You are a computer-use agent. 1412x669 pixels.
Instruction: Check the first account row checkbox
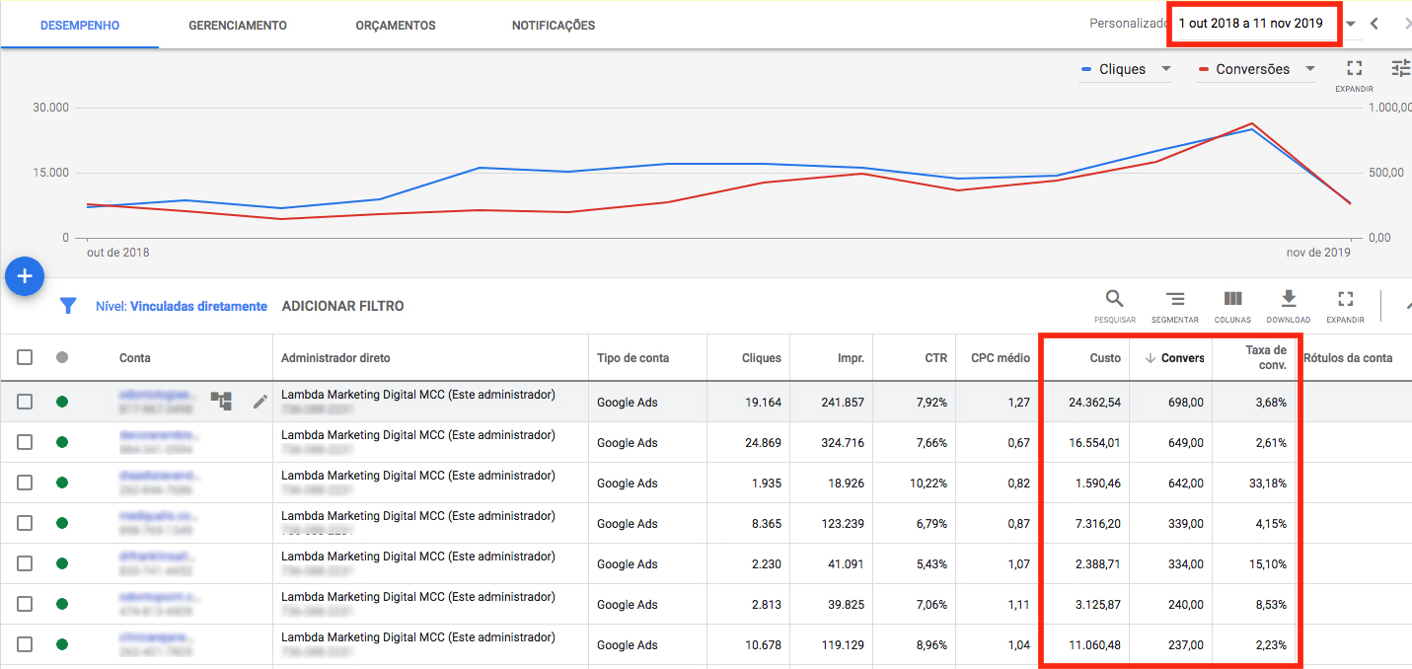click(25, 402)
